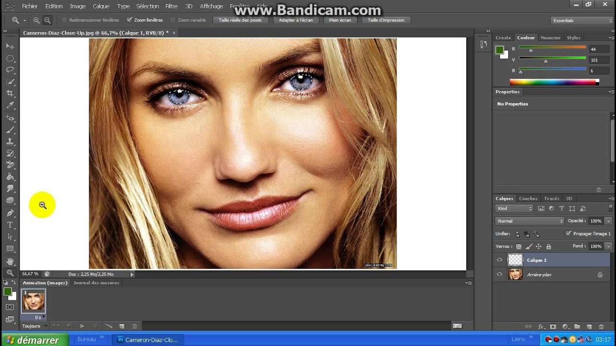Select the Hand tool

coord(10,261)
